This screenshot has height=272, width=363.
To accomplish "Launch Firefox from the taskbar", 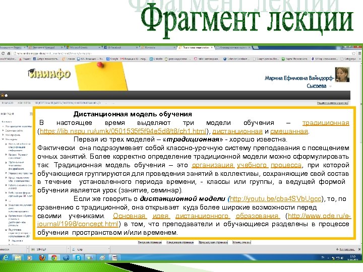I will click(42, 257).
